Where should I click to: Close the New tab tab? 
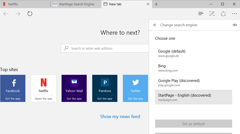[148, 4]
